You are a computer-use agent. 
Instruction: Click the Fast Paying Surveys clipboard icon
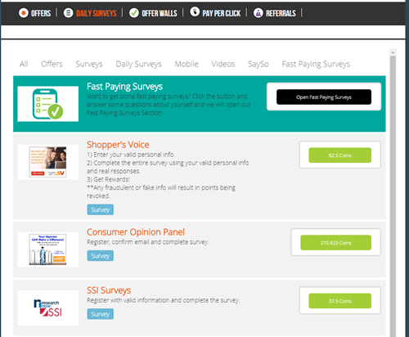click(x=48, y=104)
